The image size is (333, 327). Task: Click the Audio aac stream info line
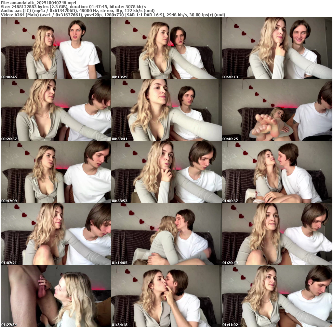[x=78, y=11]
